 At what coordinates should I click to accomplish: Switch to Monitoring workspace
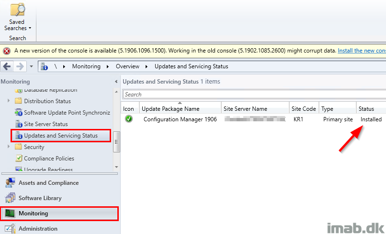coord(59,213)
